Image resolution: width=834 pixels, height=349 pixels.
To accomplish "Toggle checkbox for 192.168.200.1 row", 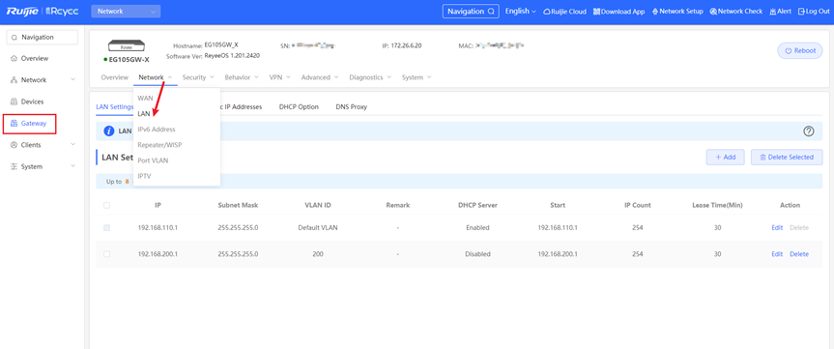I will (107, 254).
